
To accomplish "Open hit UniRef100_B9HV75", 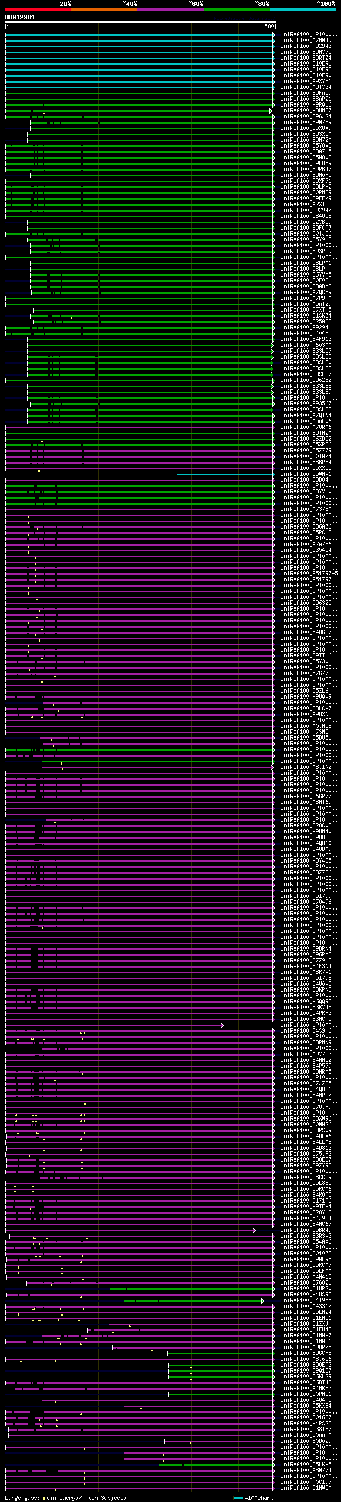I will pyautogui.click(x=306, y=52).
